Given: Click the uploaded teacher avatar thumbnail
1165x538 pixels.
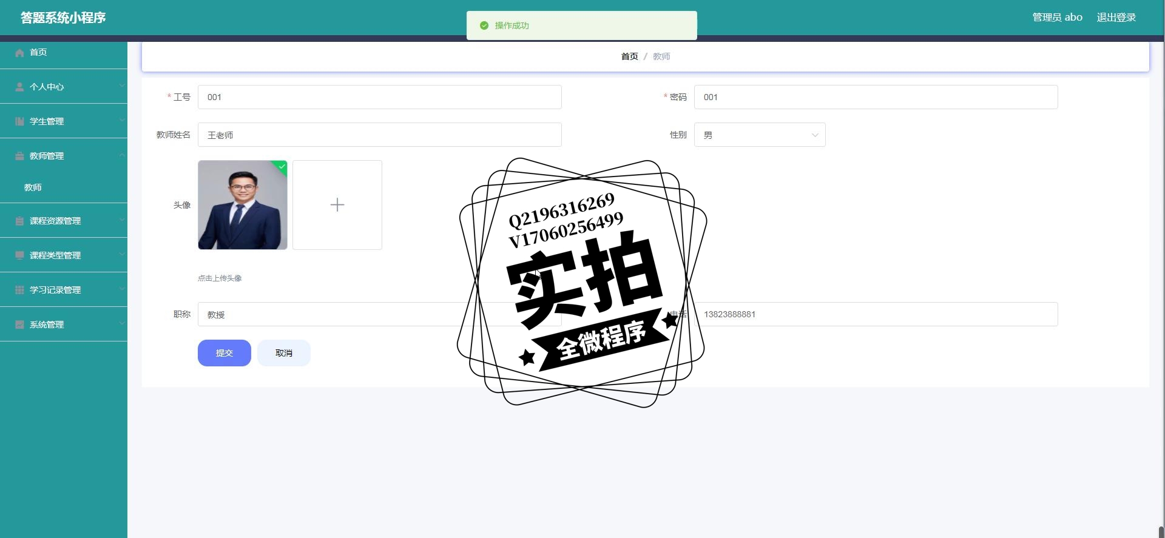Looking at the screenshot, I should [243, 205].
